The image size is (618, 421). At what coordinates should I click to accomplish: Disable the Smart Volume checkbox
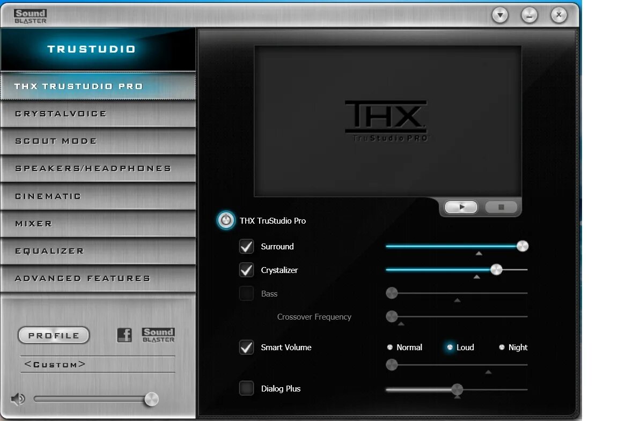pos(247,348)
